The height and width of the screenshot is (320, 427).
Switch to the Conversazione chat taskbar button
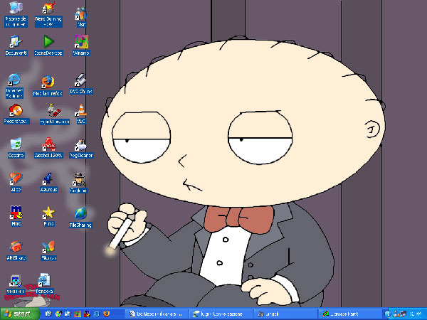(x=221, y=314)
